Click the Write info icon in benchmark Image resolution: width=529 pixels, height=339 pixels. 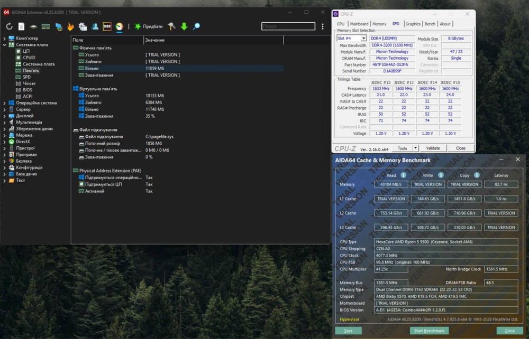(x=441, y=175)
